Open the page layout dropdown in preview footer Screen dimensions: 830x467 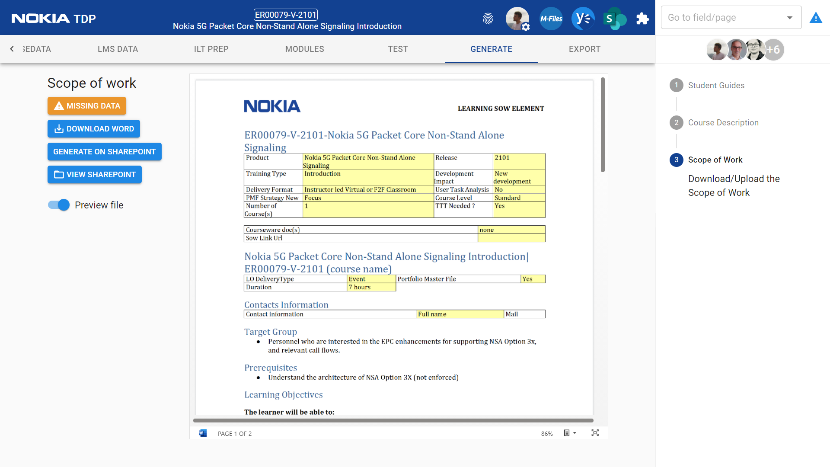[x=570, y=433]
